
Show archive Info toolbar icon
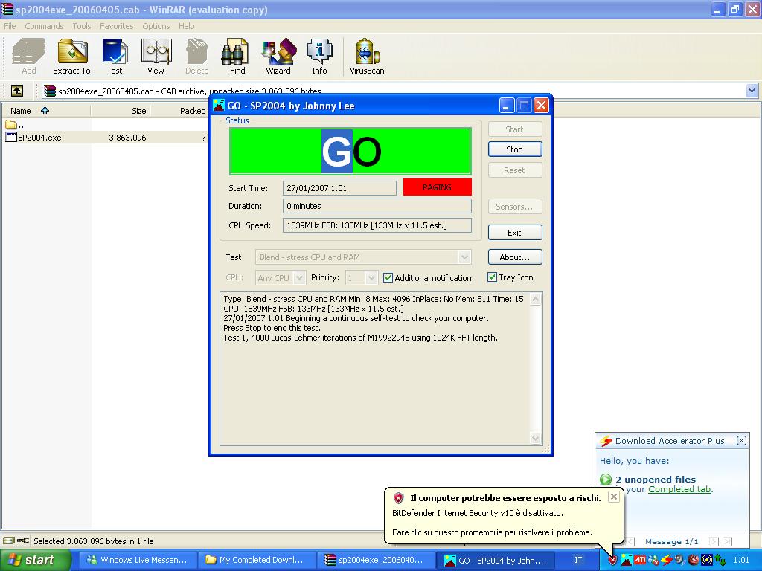click(320, 57)
